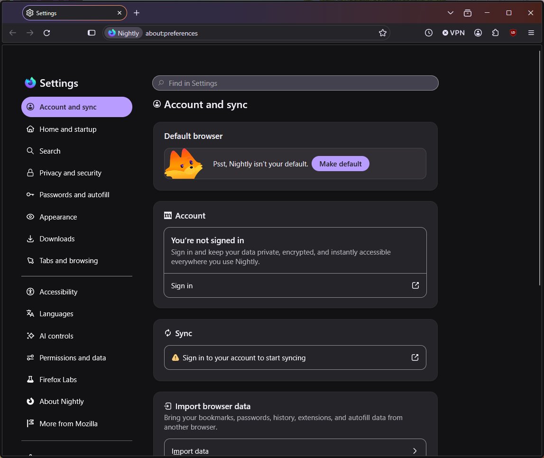The image size is (544, 458).
Task: Open the history clock icon in toolbar
Action: [428, 33]
